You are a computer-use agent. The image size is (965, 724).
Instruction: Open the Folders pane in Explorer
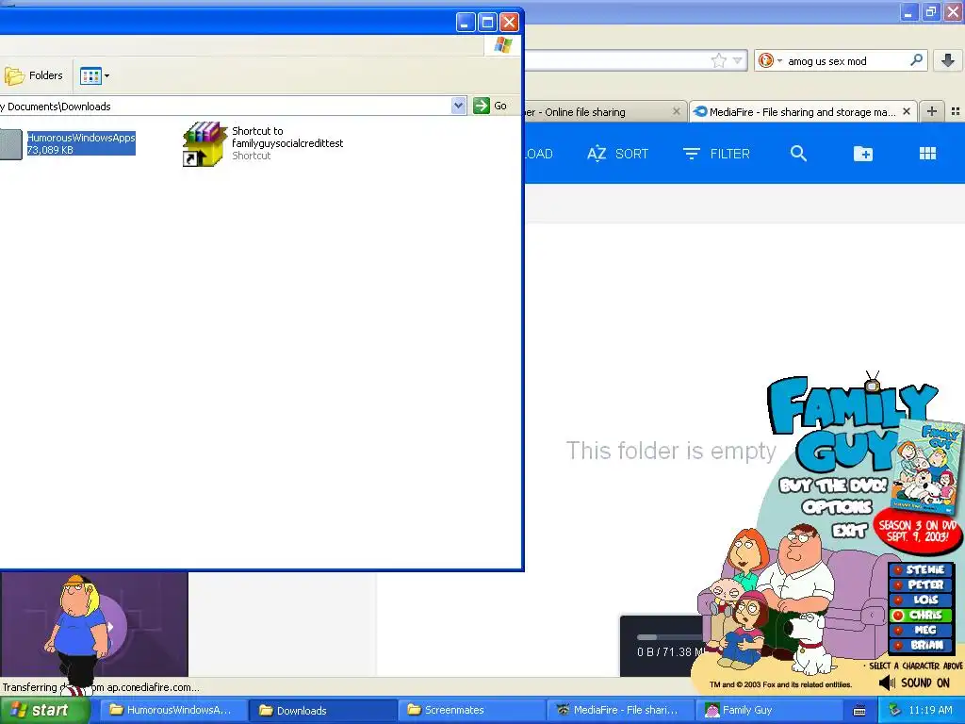point(34,75)
